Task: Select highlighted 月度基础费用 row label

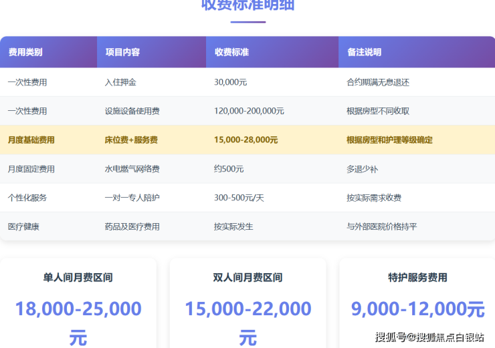Action: click(31, 140)
